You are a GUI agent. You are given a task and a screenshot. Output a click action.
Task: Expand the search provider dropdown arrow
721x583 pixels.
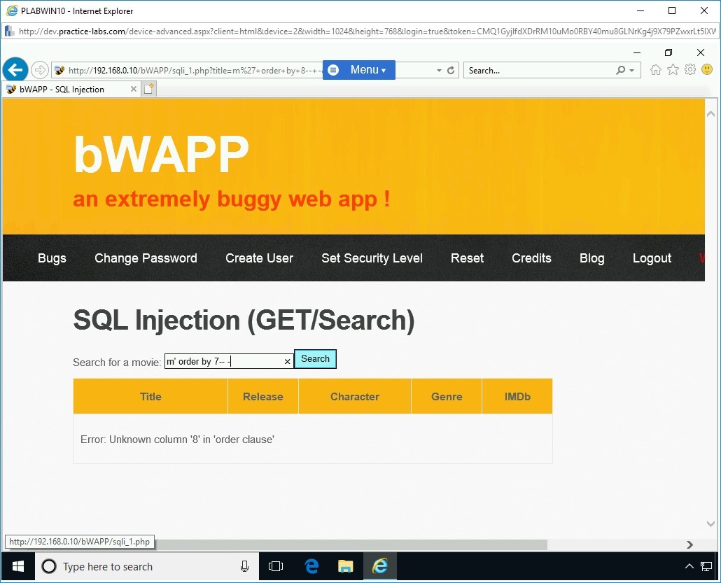632,71
